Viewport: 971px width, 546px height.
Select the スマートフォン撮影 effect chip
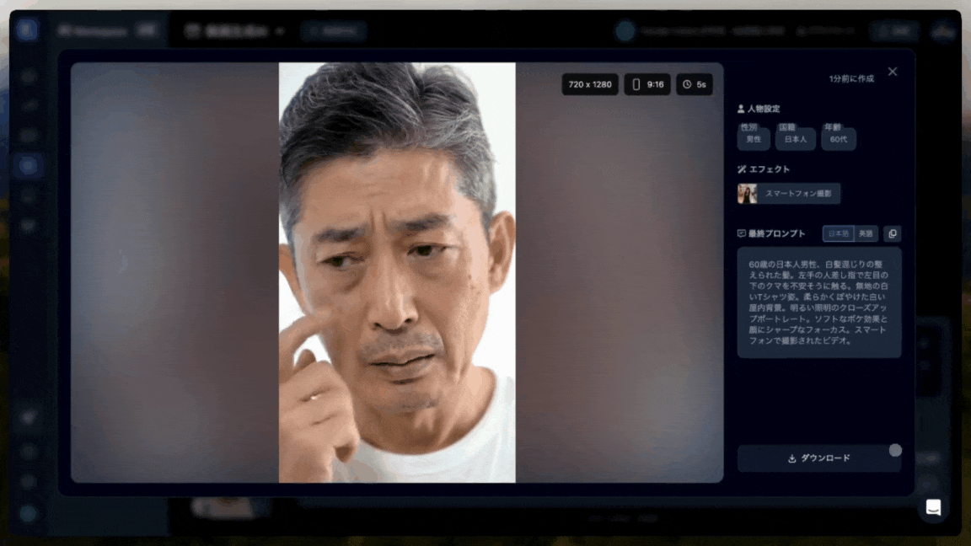point(797,194)
